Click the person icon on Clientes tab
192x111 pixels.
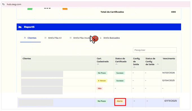[25, 38]
